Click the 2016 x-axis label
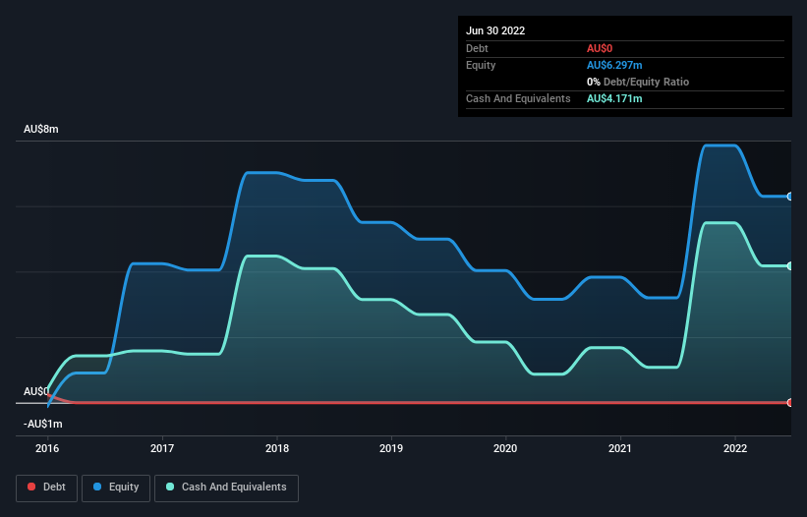This screenshot has width=807, height=517. pos(47,448)
